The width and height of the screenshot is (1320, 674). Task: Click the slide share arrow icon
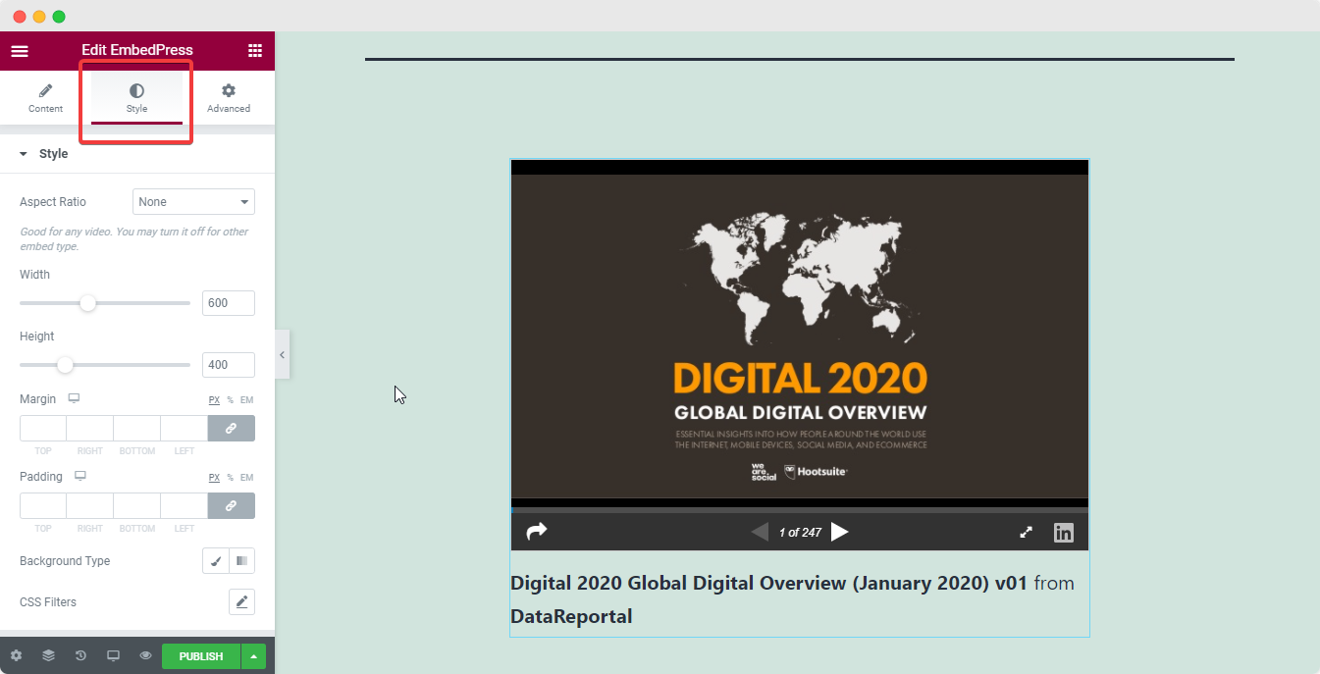537,531
